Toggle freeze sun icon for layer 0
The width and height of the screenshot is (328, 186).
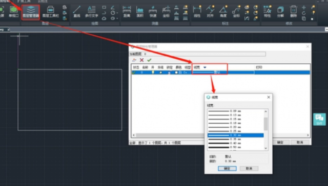tap(160, 73)
